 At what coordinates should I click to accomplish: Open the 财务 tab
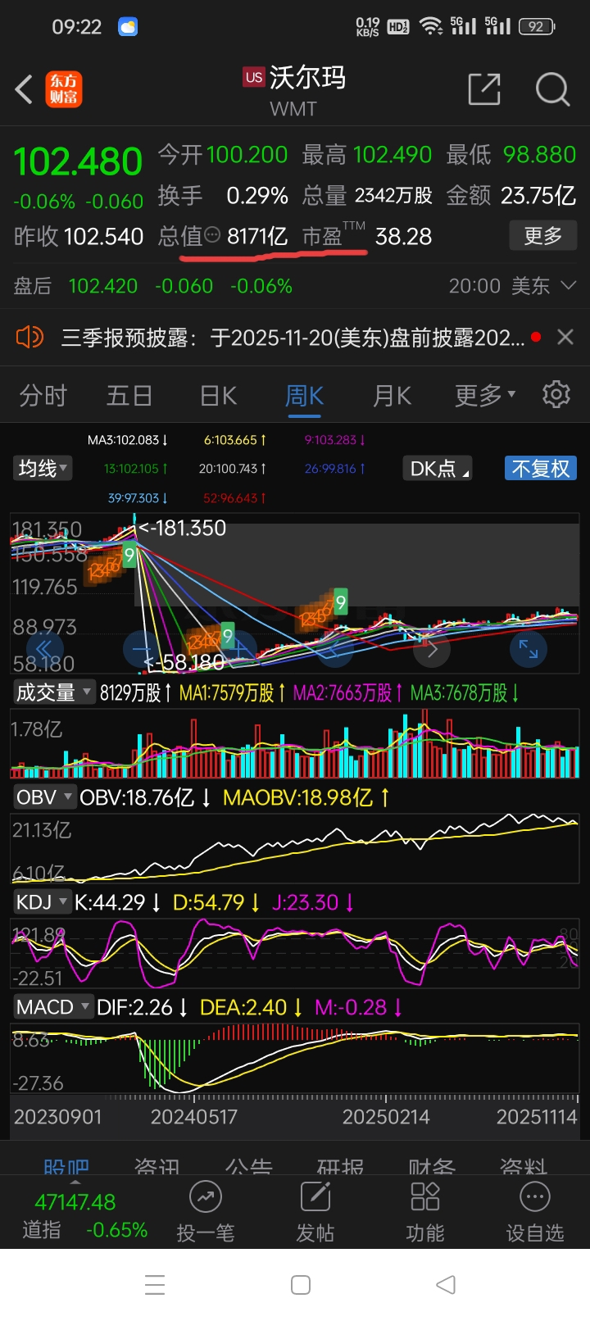pyautogui.click(x=432, y=1165)
